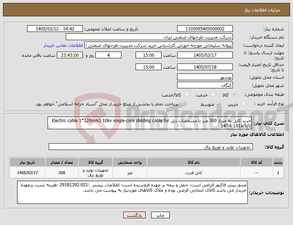Click the چاپ (print) button
The image size is (293, 225).
click(x=160, y=215)
